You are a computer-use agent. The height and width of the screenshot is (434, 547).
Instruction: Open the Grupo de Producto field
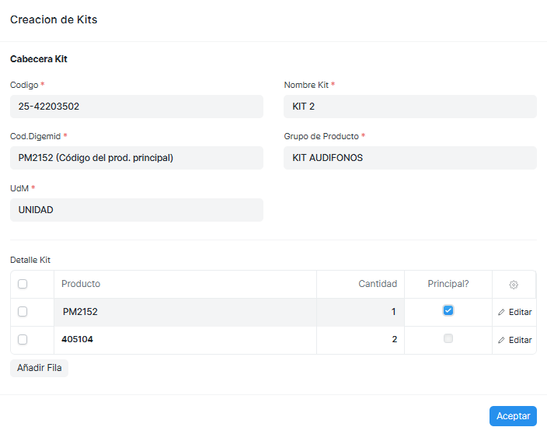(x=410, y=158)
